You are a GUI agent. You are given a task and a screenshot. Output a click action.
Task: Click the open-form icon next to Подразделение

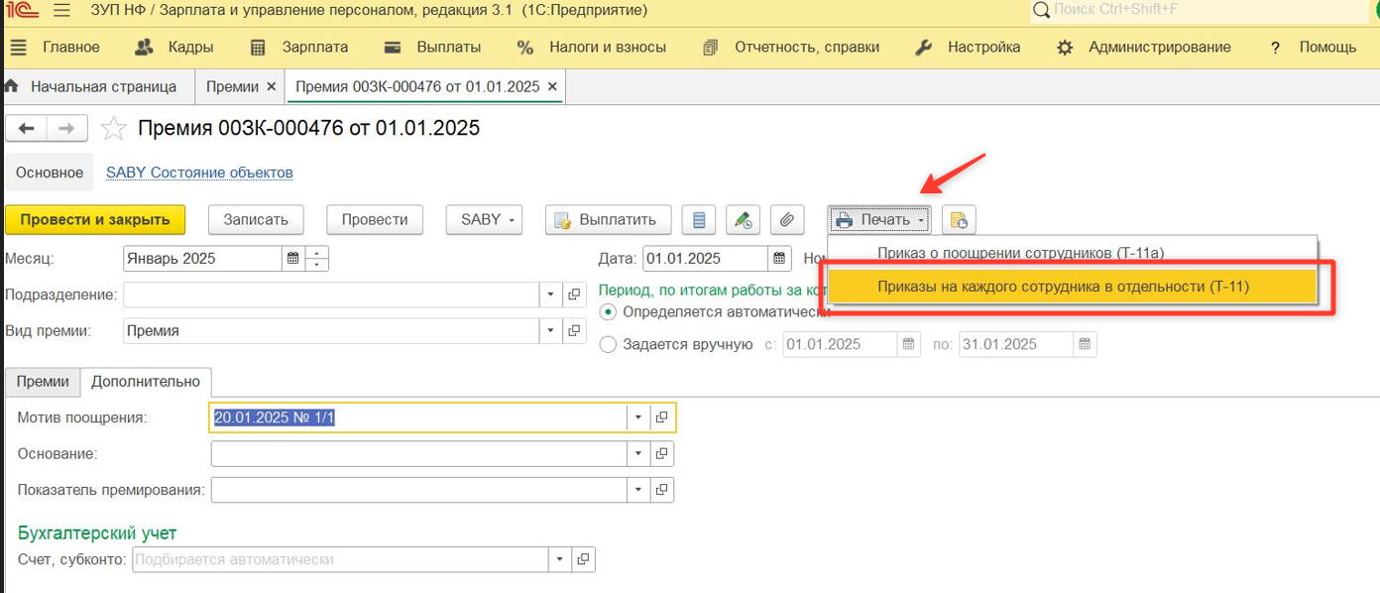point(574,295)
